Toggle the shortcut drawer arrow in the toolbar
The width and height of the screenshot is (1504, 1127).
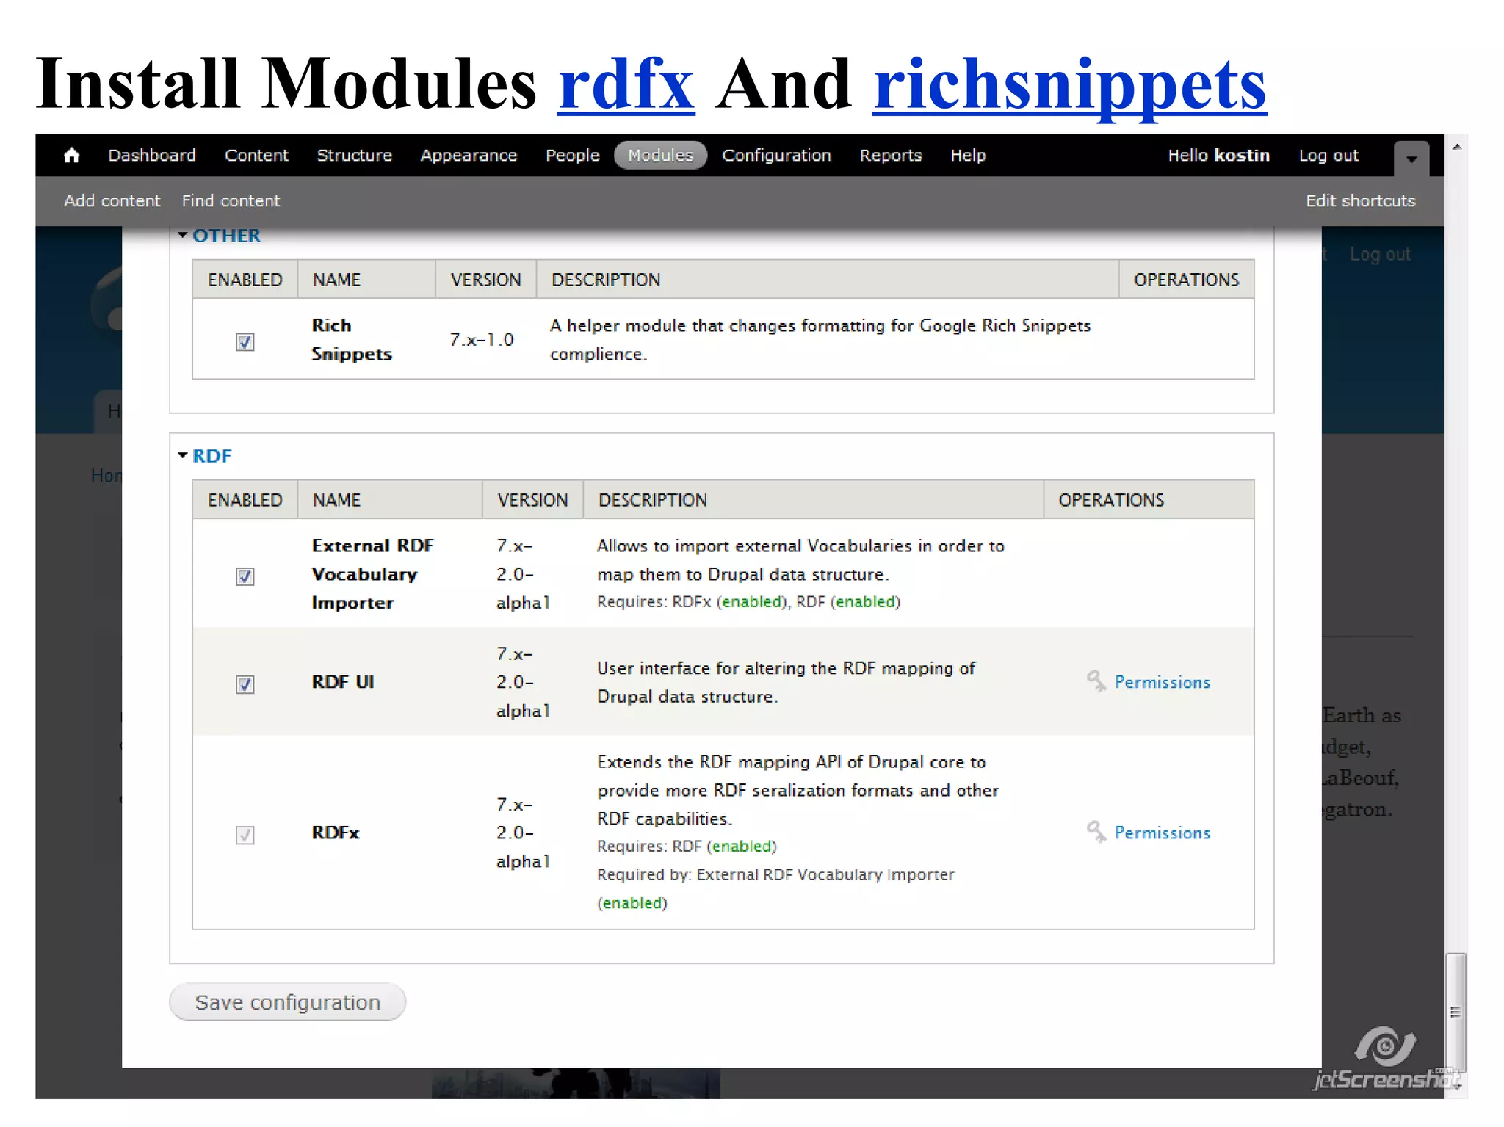point(1411,159)
